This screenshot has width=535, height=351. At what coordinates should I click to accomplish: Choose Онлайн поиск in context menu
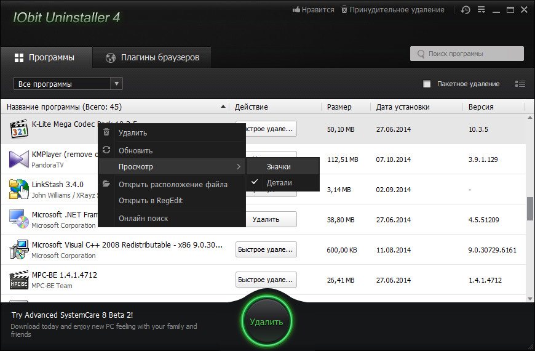[172, 219]
